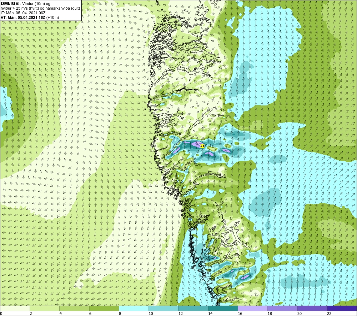Click the '(+10 h)' forecast offset text
The width and height of the screenshot is (357, 316).
[52, 17]
